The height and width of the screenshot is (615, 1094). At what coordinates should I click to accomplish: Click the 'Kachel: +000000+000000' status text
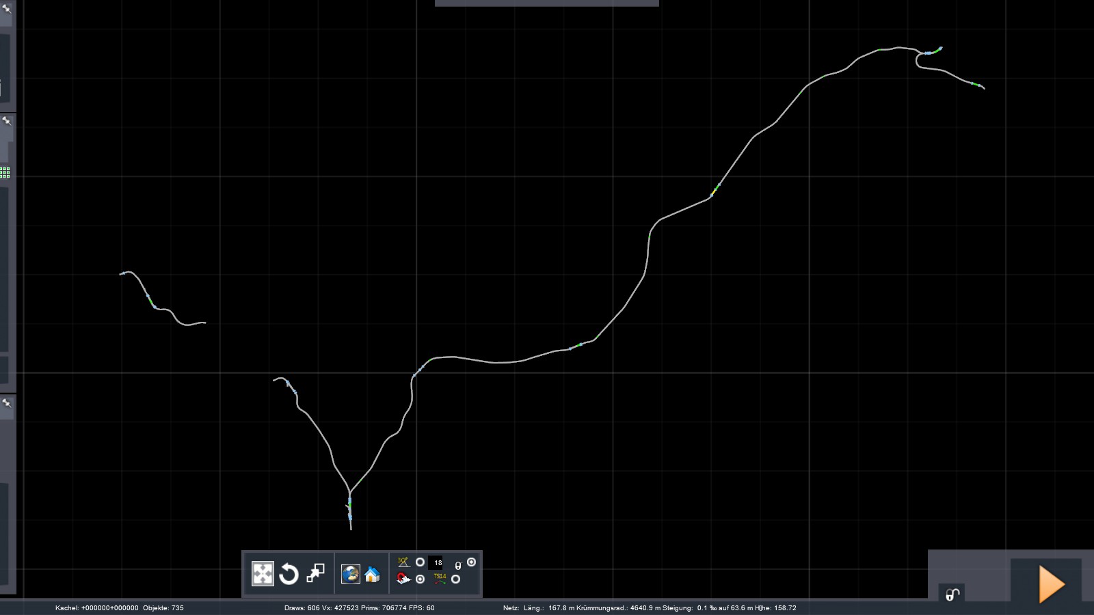pyautogui.click(x=96, y=607)
